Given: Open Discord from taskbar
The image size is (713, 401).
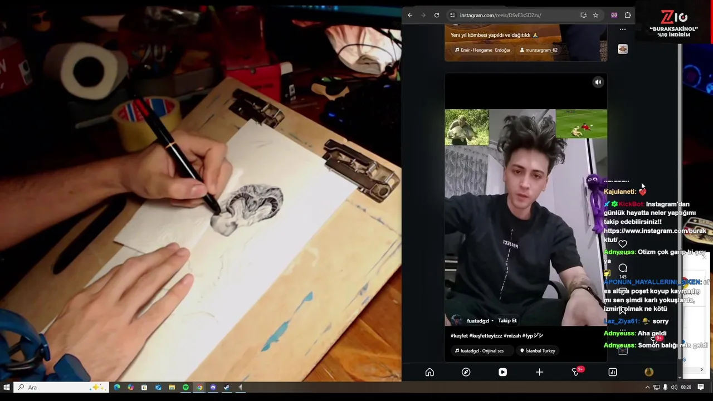Looking at the screenshot, I should tap(213, 388).
